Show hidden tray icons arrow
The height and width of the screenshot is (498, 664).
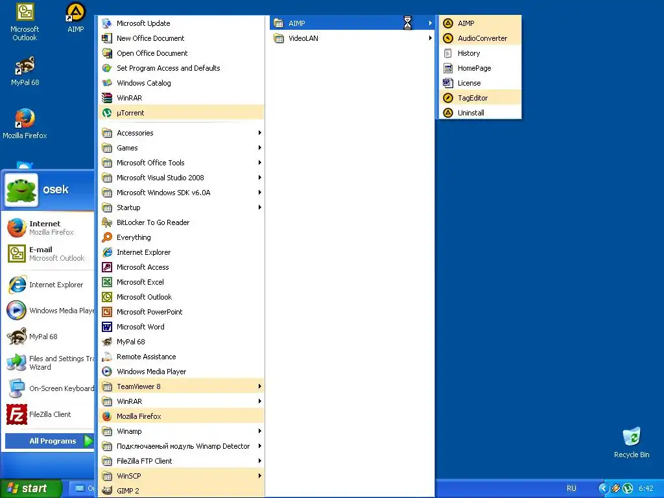click(603, 489)
